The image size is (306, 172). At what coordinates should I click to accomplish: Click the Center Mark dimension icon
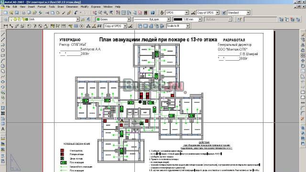82,26
